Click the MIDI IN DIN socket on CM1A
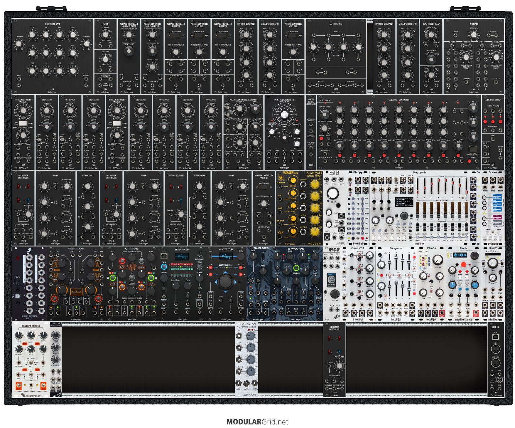515x428 pixels. click(x=496, y=349)
